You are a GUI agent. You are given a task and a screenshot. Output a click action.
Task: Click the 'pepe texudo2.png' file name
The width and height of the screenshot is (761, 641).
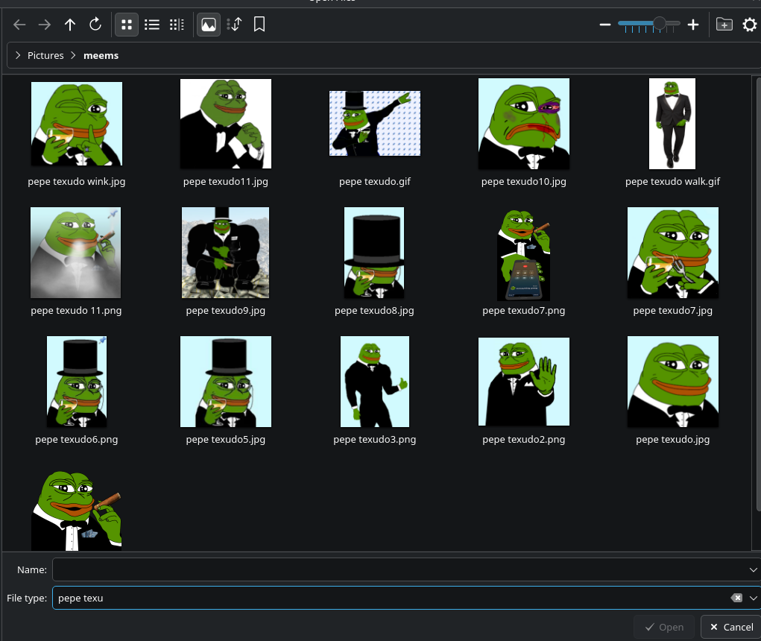(524, 440)
